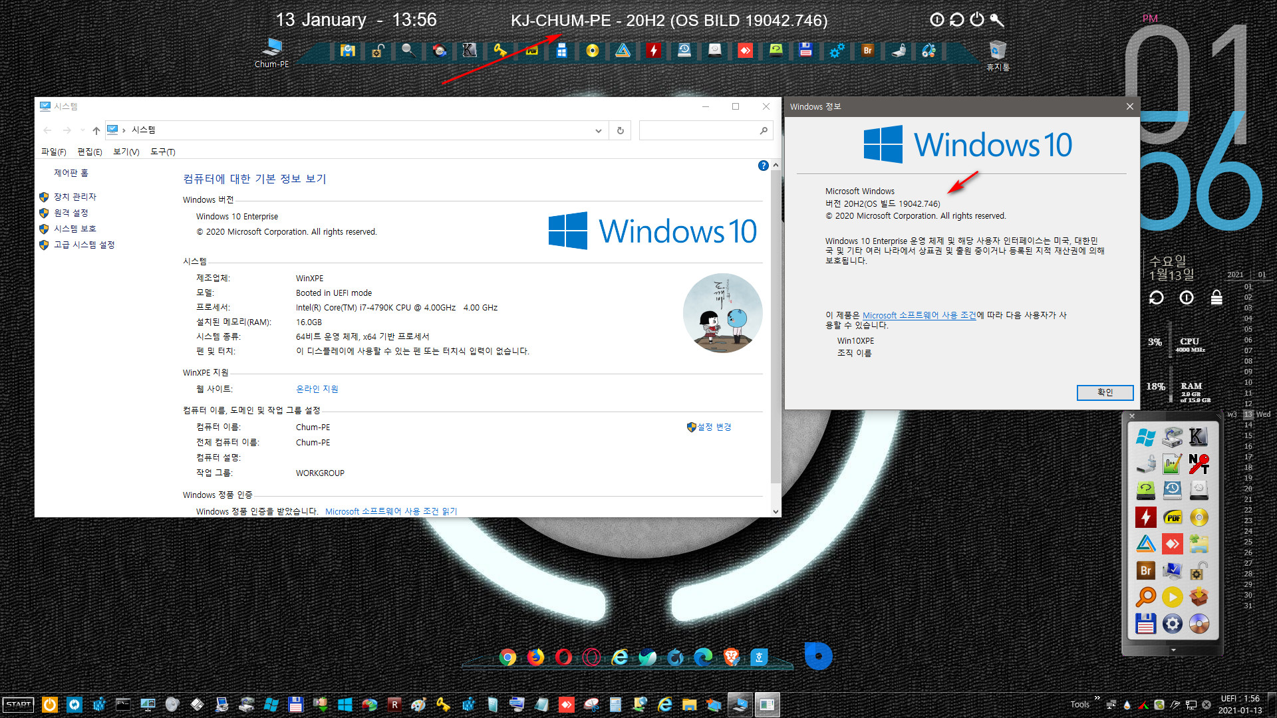Screen dimensions: 1277x718
Task: Open the AnyDesk icon in the top dock
Action: click(746, 51)
